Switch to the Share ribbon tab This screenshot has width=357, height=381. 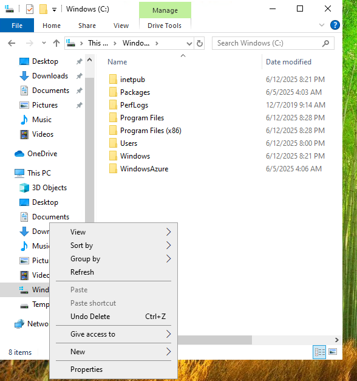(x=87, y=26)
